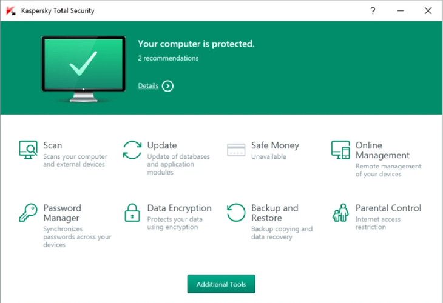Viewport: 443px width, 303px height.
Task: Click the Kaspersky logo in title bar
Action: [11, 11]
